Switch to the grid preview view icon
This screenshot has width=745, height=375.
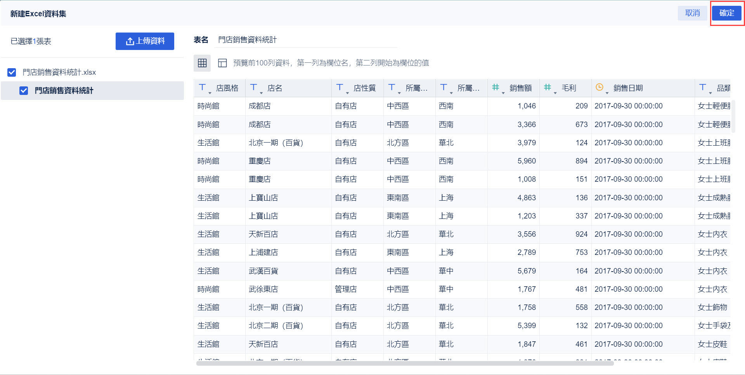click(x=202, y=63)
